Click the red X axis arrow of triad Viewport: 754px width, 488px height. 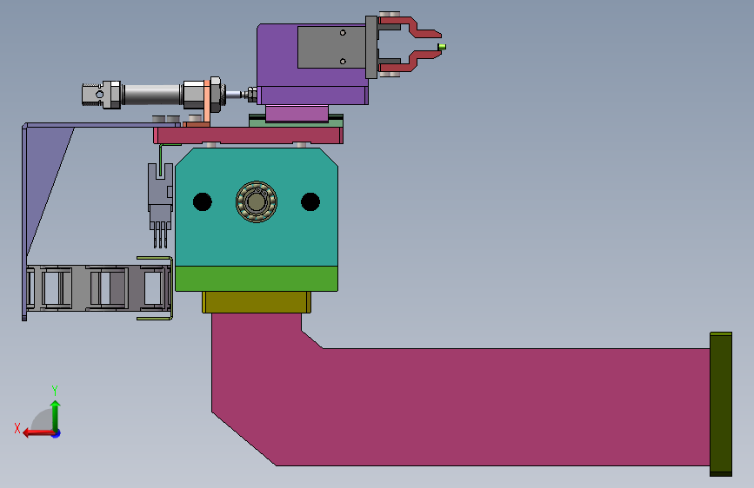click(38, 432)
